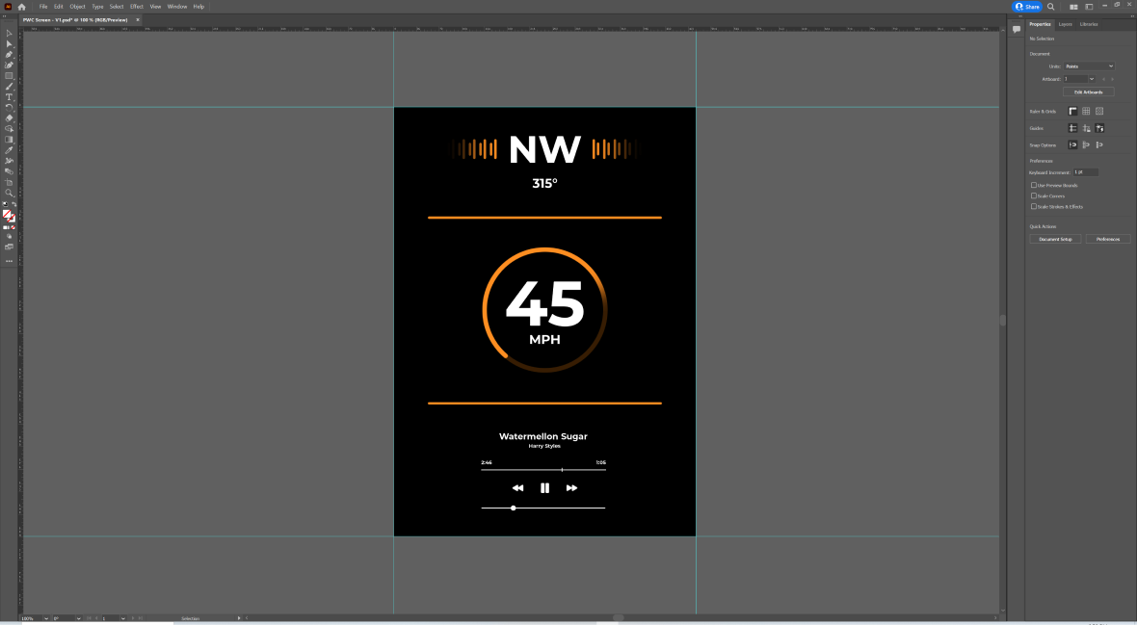Switch to the Libraries tab
Image resolution: width=1137 pixels, height=625 pixels.
1089,24
